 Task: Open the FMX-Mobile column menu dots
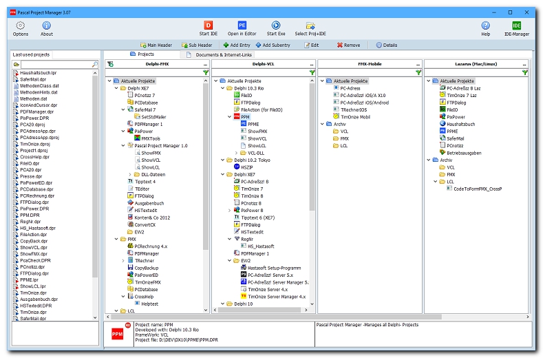(418, 65)
